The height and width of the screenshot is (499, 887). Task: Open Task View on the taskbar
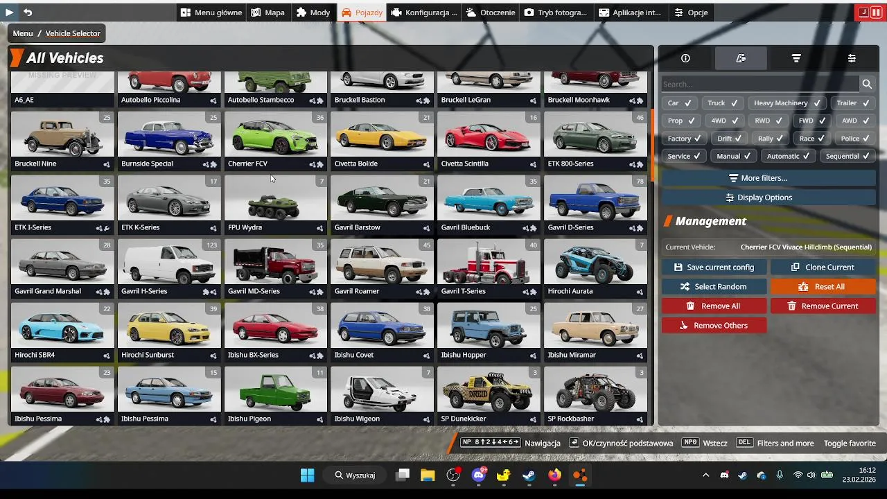pyautogui.click(x=403, y=475)
